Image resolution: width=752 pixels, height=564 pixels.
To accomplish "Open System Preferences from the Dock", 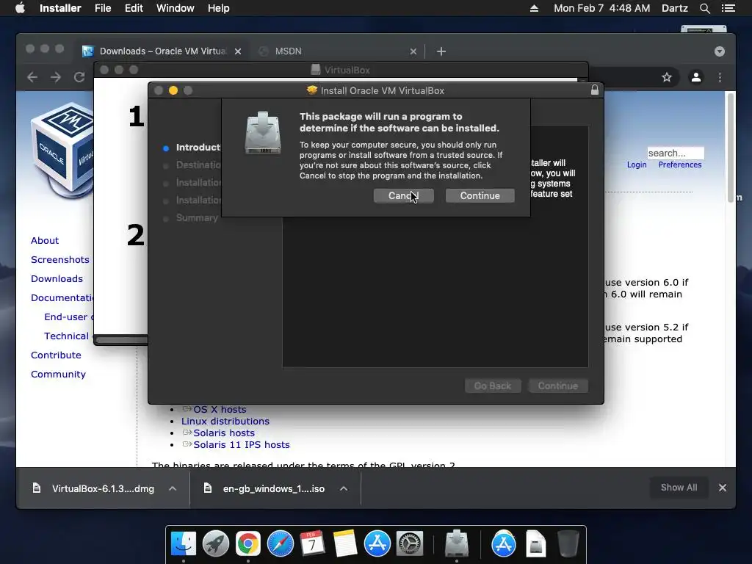I will click(x=409, y=544).
